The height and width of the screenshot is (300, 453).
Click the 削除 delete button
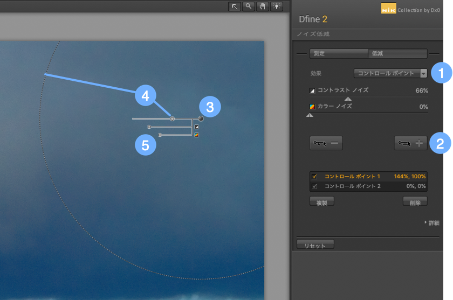[415, 201]
